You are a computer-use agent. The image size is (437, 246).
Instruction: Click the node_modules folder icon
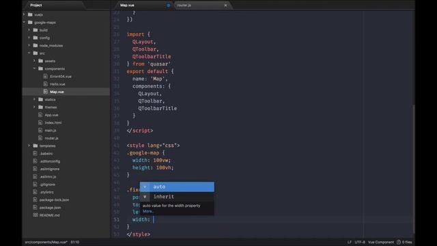tap(36, 46)
